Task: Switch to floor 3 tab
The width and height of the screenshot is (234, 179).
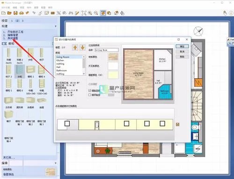Action: pyautogui.click(x=22, y=21)
